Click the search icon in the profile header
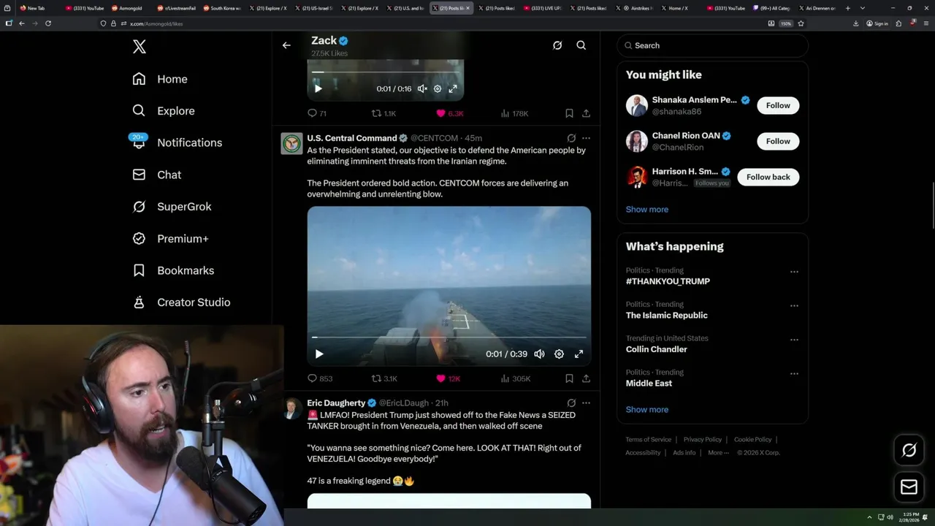 (581, 45)
